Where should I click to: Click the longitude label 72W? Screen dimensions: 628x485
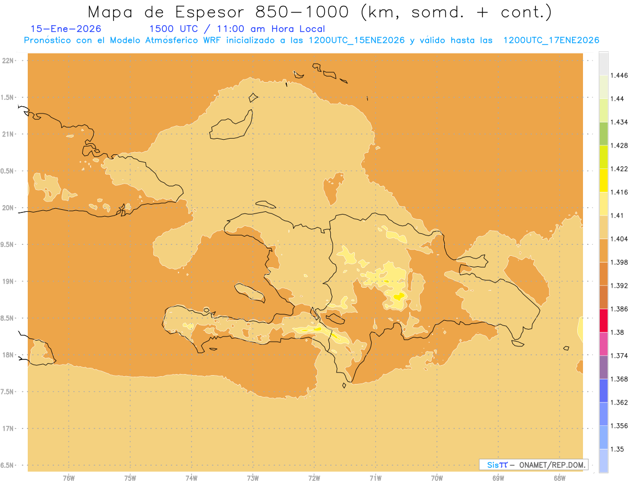click(314, 478)
